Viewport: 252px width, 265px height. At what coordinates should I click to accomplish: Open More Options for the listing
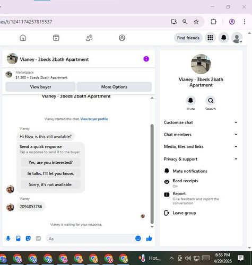click(114, 87)
